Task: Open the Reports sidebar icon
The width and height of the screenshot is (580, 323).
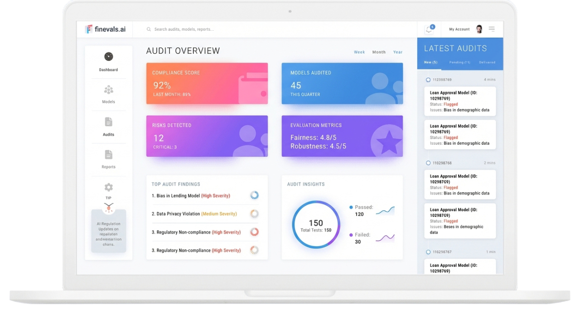Action: [108, 155]
